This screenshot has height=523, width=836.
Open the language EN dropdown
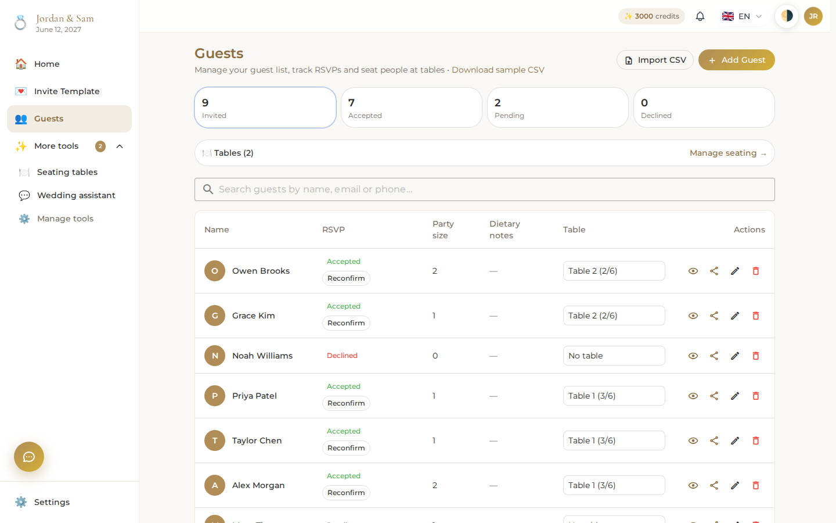(x=742, y=16)
